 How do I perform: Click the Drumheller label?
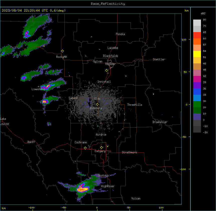[x=160, y=122]
